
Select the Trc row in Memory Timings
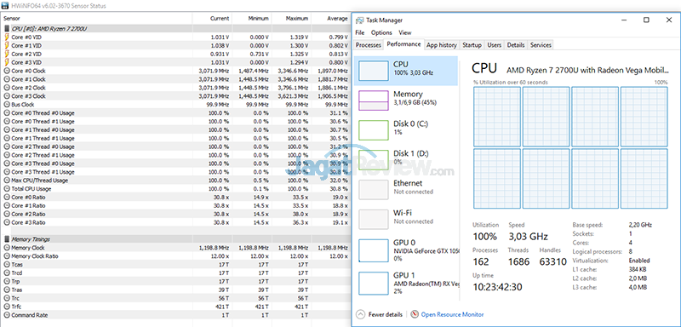[x=175, y=298]
